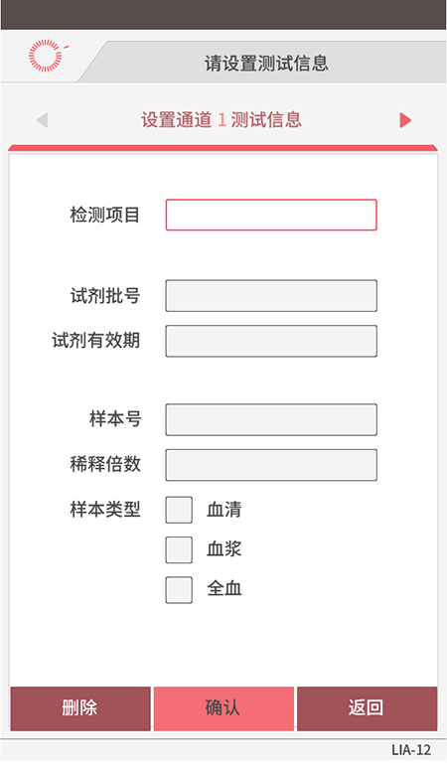Click the 检测项目 text label

pos(105,215)
